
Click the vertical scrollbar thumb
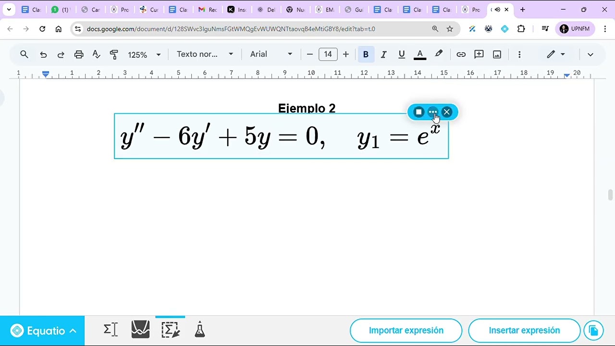click(x=610, y=195)
